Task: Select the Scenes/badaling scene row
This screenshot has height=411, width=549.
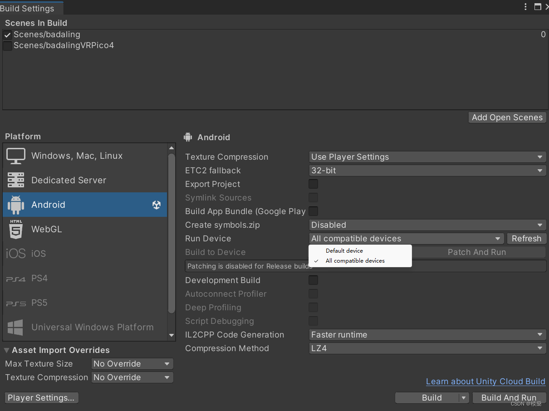Action: point(274,35)
